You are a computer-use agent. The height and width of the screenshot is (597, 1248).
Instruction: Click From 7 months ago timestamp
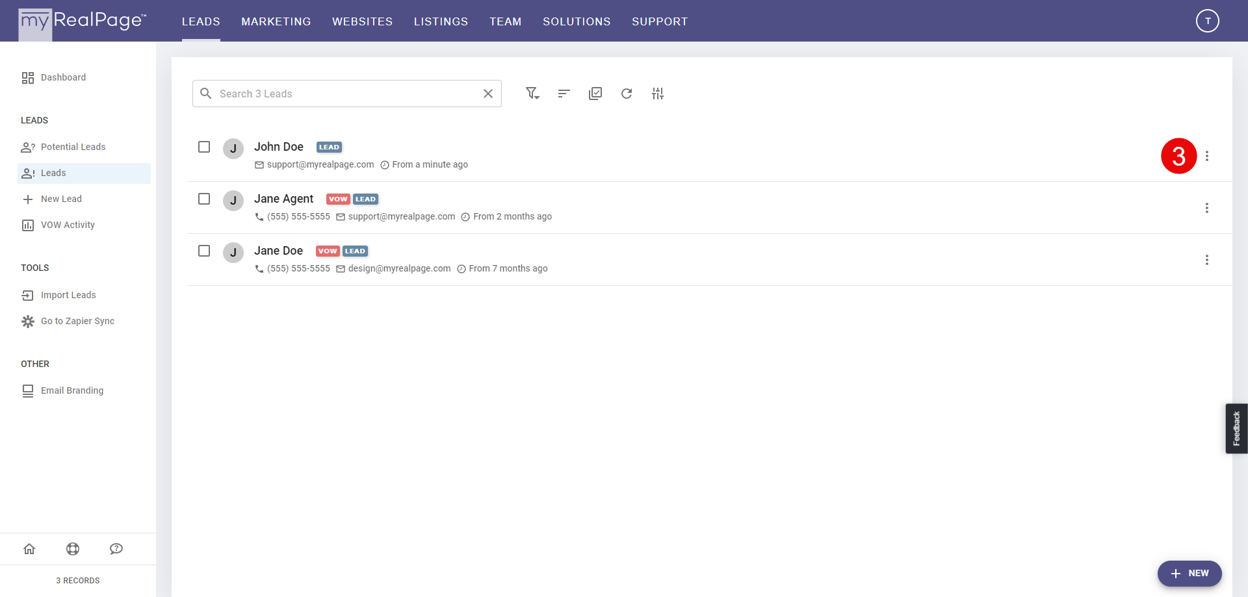[508, 268]
